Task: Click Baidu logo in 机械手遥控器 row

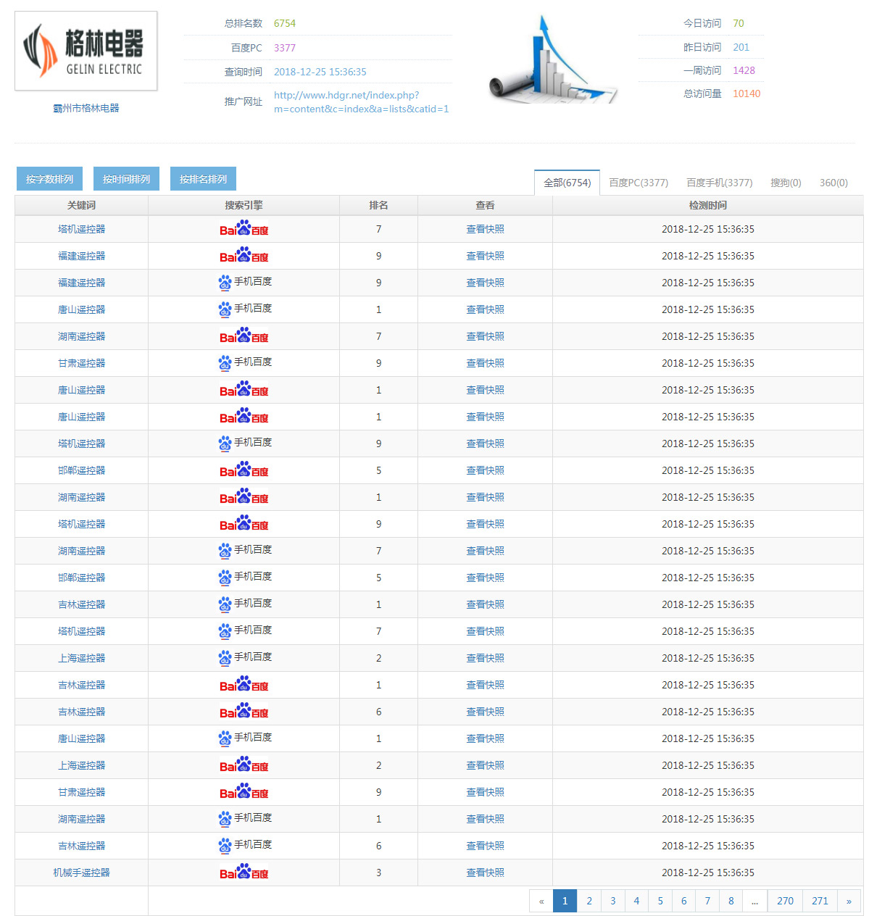Action: [244, 873]
